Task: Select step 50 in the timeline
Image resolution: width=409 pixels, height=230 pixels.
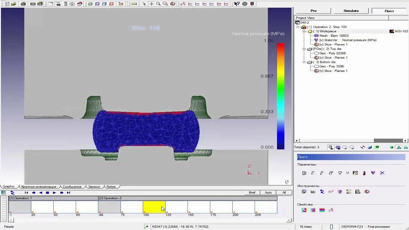Action: tap(65, 207)
